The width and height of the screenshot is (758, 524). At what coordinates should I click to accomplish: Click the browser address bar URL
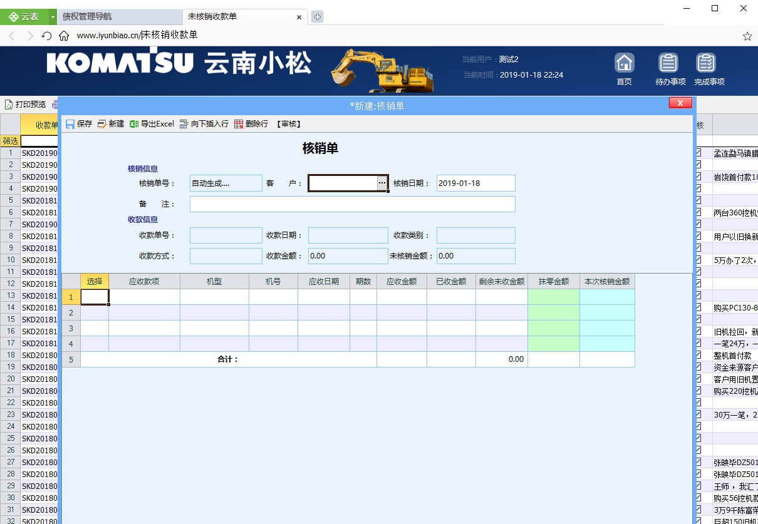(137, 35)
